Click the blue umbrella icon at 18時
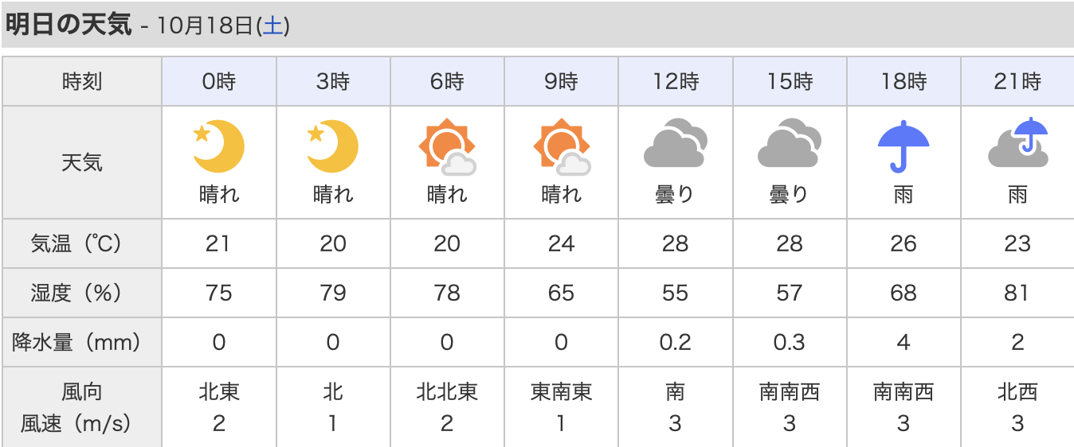Image resolution: width=1074 pixels, height=447 pixels. (903, 145)
